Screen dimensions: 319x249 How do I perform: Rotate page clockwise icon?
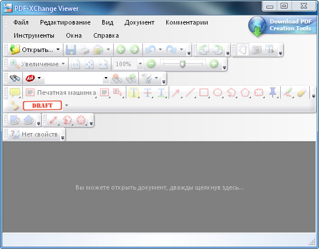click(x=218, y=50)
